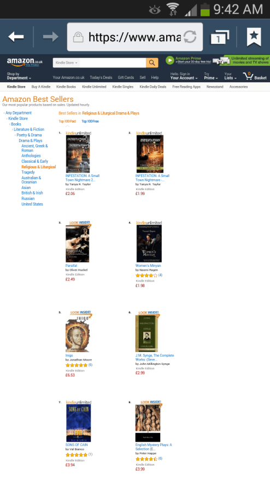Expand the Your Account dropdown
This screenshot has height=481, width=270.
(x=184, y=76)
